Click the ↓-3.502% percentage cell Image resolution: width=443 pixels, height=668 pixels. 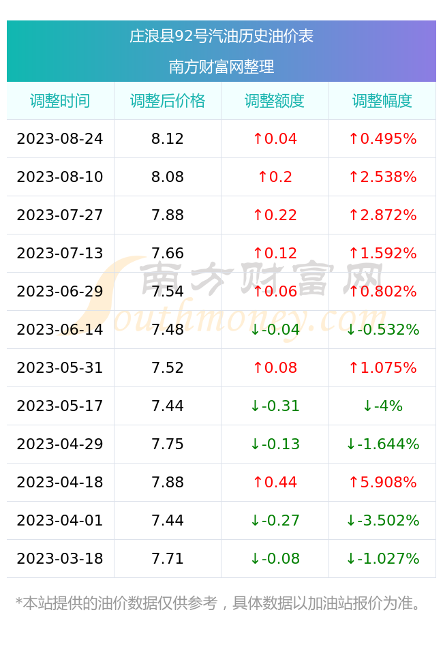tap(382, 520)
